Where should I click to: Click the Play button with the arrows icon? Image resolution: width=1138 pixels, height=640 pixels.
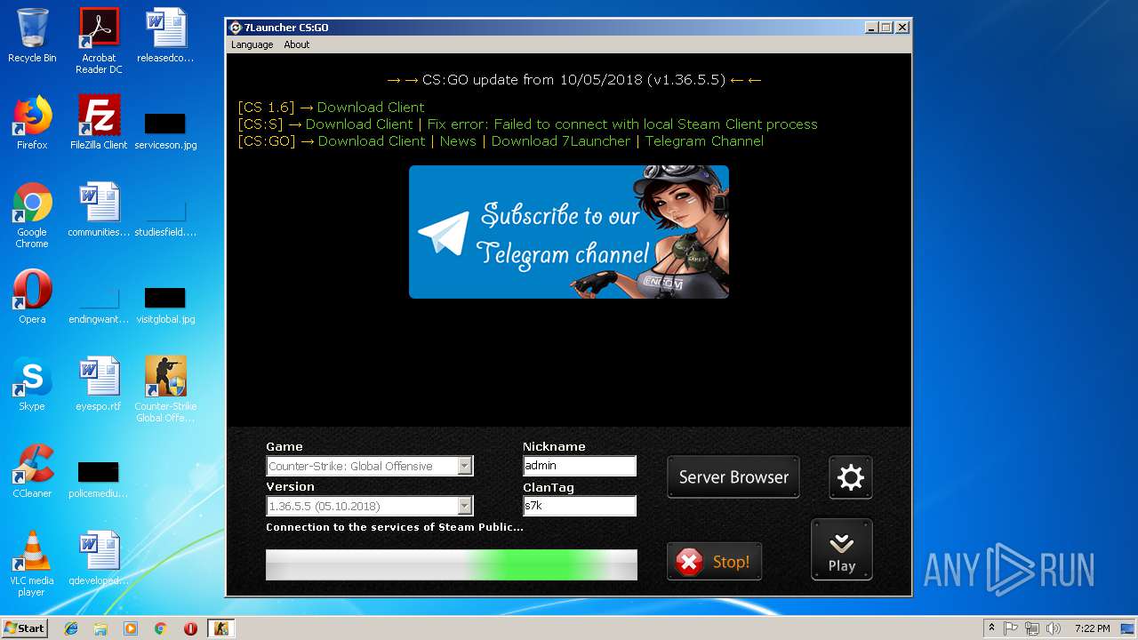[x=841, y=549]
